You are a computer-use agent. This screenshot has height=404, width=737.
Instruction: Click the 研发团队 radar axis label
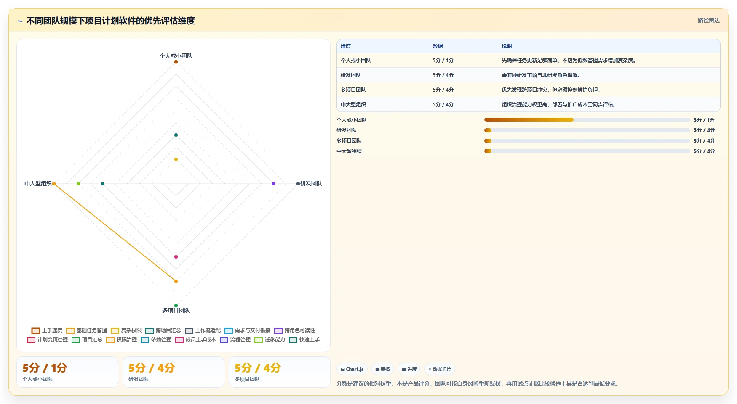(x=311, y=183)
